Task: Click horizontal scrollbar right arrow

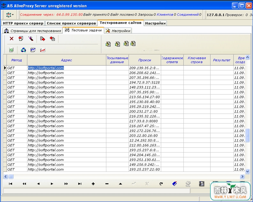Action: 242,176
